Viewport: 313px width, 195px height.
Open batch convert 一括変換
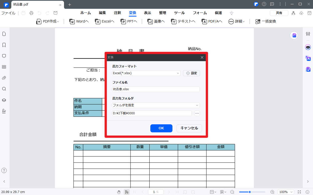pyautogui.click(x=266, y=22)
